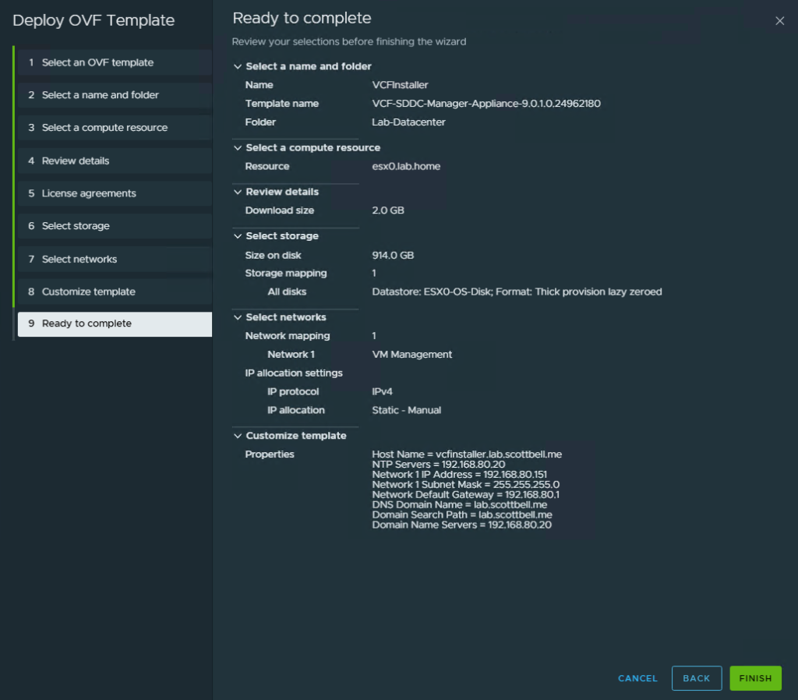Screen dimensions: 798x700
Task: Navigate to step 5 License agreements
Action: click(x=89, y=193)
